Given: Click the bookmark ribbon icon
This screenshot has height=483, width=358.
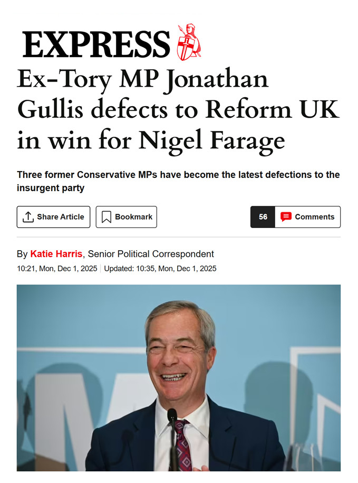Looking at the screenshot, I should point(107,217).
